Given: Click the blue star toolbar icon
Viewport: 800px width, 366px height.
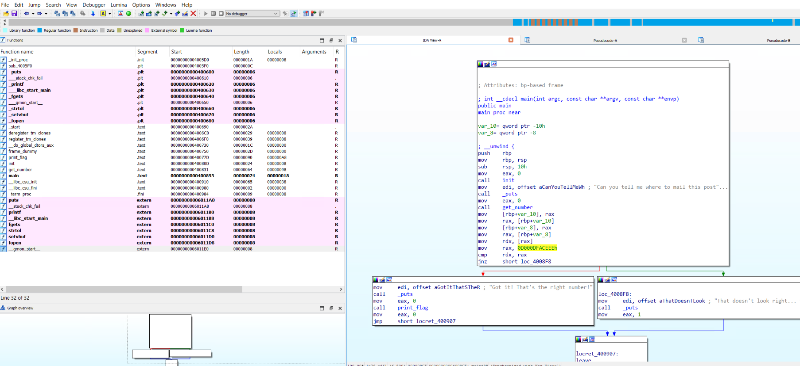Looking at the screenshot, I should pyautogui.click(x=177, y=14).
